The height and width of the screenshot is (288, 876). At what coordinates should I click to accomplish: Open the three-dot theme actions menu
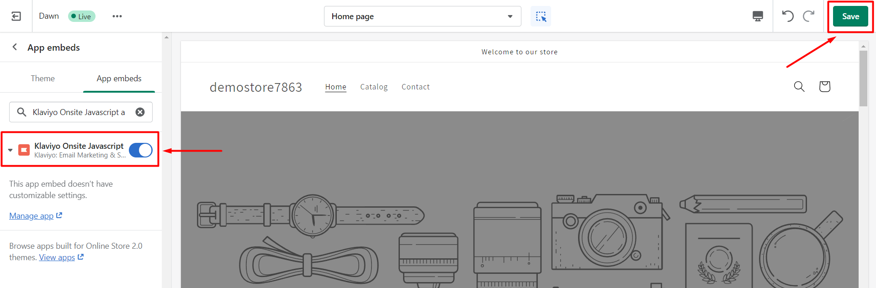(x=117, y=16)
